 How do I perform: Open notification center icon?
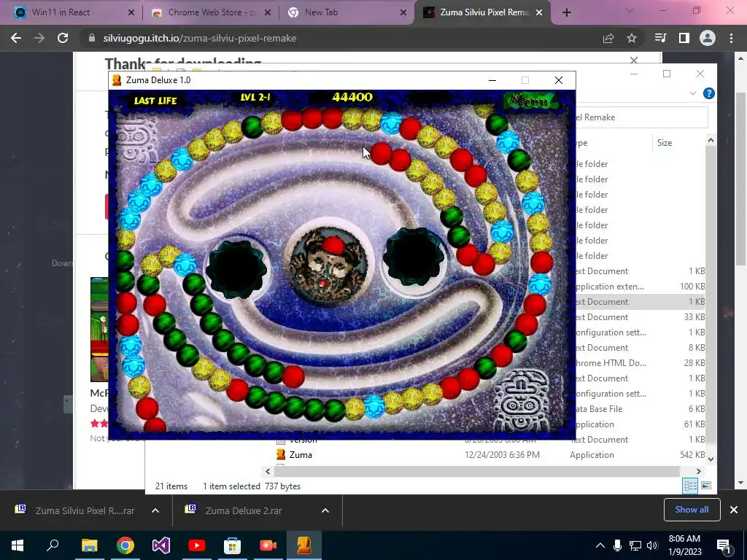pyautogui.click(x=724, y=546)
